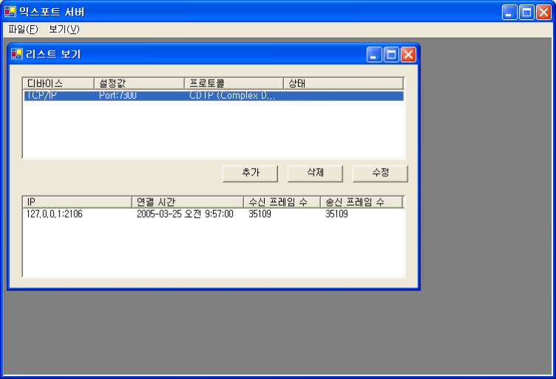This screenshot has height=379, width=556.
Task: Maximize the 리스트 보기 window
Action: (x=392, y=55)
